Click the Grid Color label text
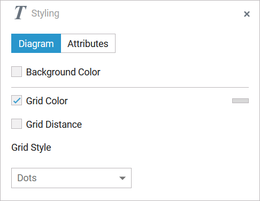 pyautogui.click(x=47, y=101)
